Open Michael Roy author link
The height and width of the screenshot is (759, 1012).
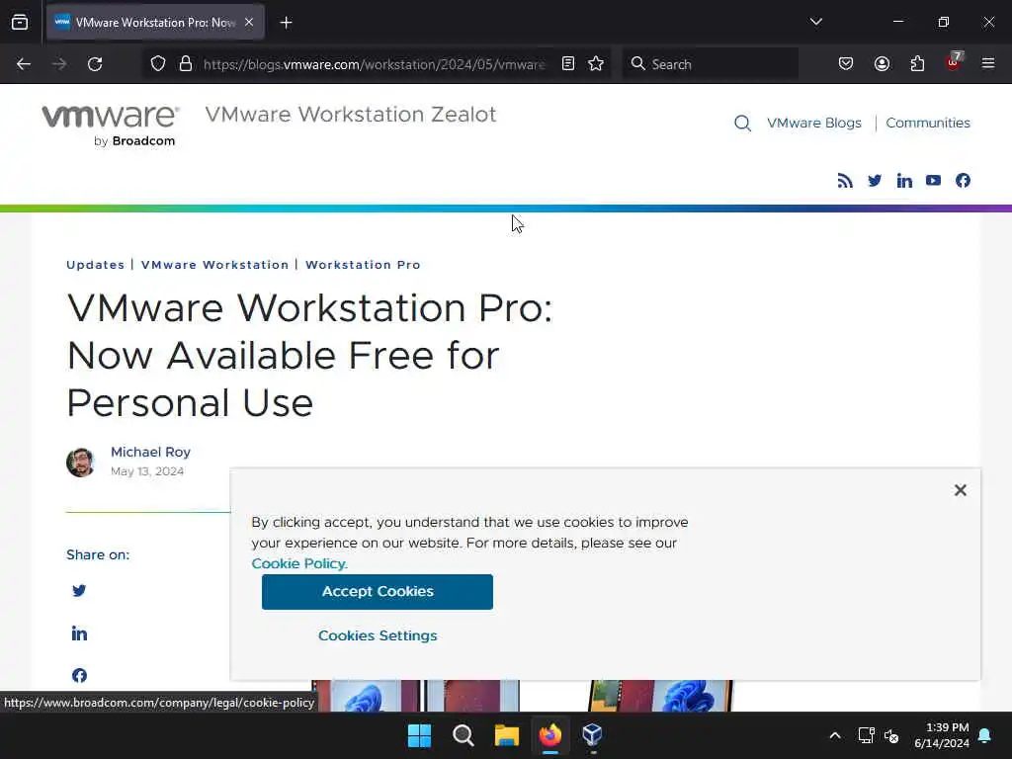point(150,452)
